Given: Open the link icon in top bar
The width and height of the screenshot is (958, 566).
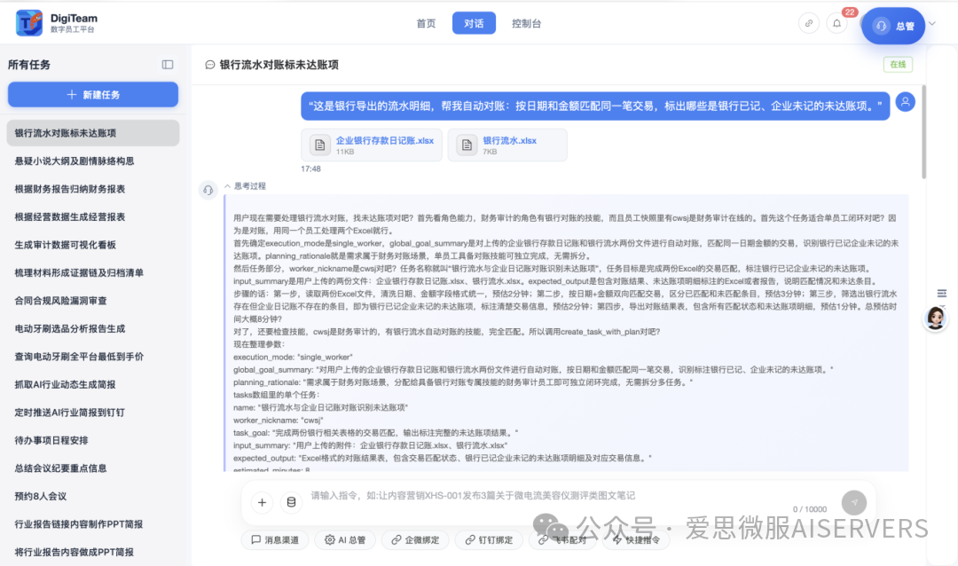Looking at the screenshot, I should tap(808, 24).
